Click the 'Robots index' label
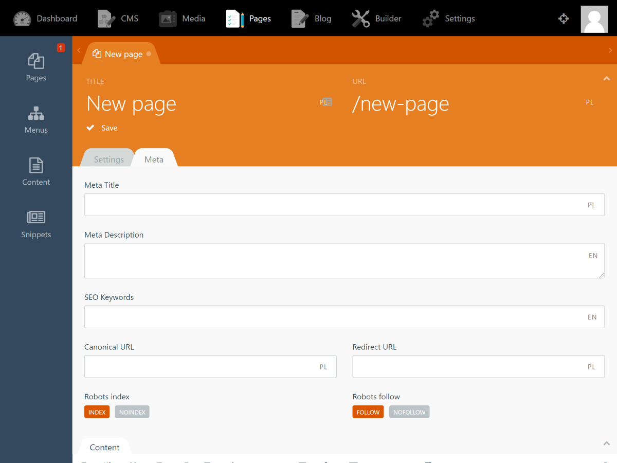The image size is (617, 463). point(107,397)
